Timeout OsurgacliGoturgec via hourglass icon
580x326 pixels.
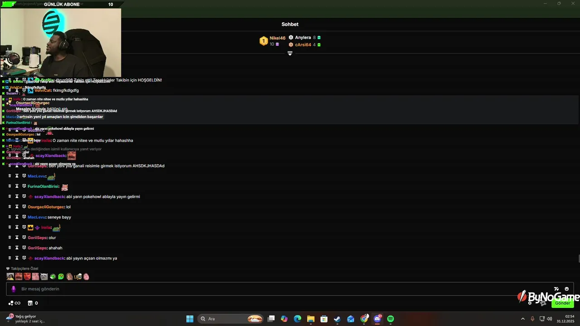tap(17, 206)
